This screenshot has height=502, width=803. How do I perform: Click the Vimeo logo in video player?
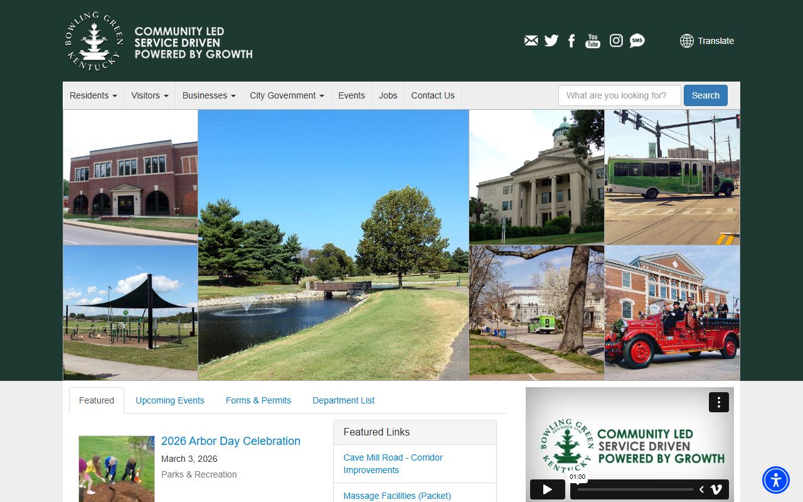[716, 489]
